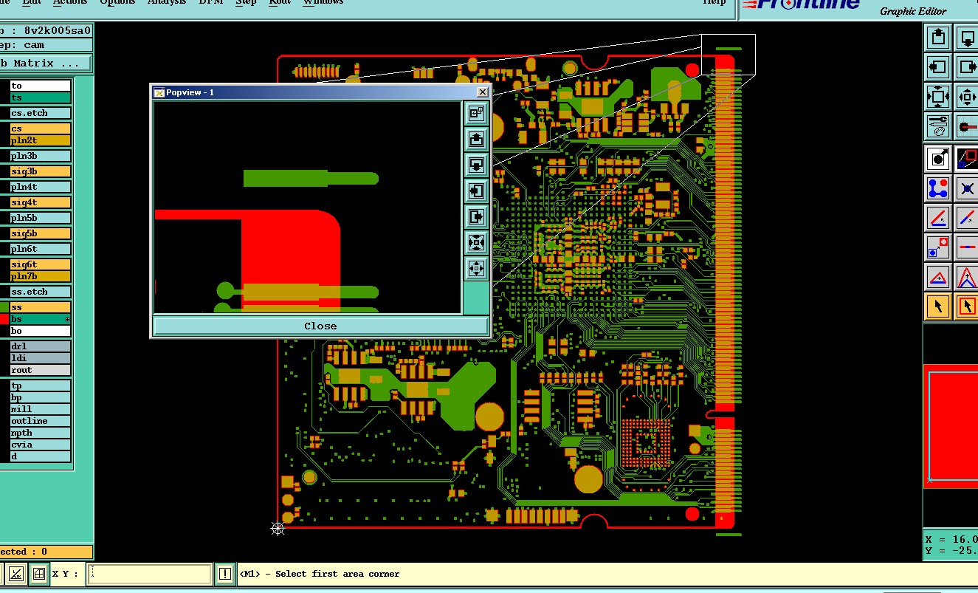The width and height of the screenshot is (978, 593).
Task: Click Popview pan left icon
Action: point(476,191)
